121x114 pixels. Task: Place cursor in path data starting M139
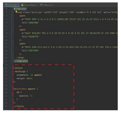[70, 19]
